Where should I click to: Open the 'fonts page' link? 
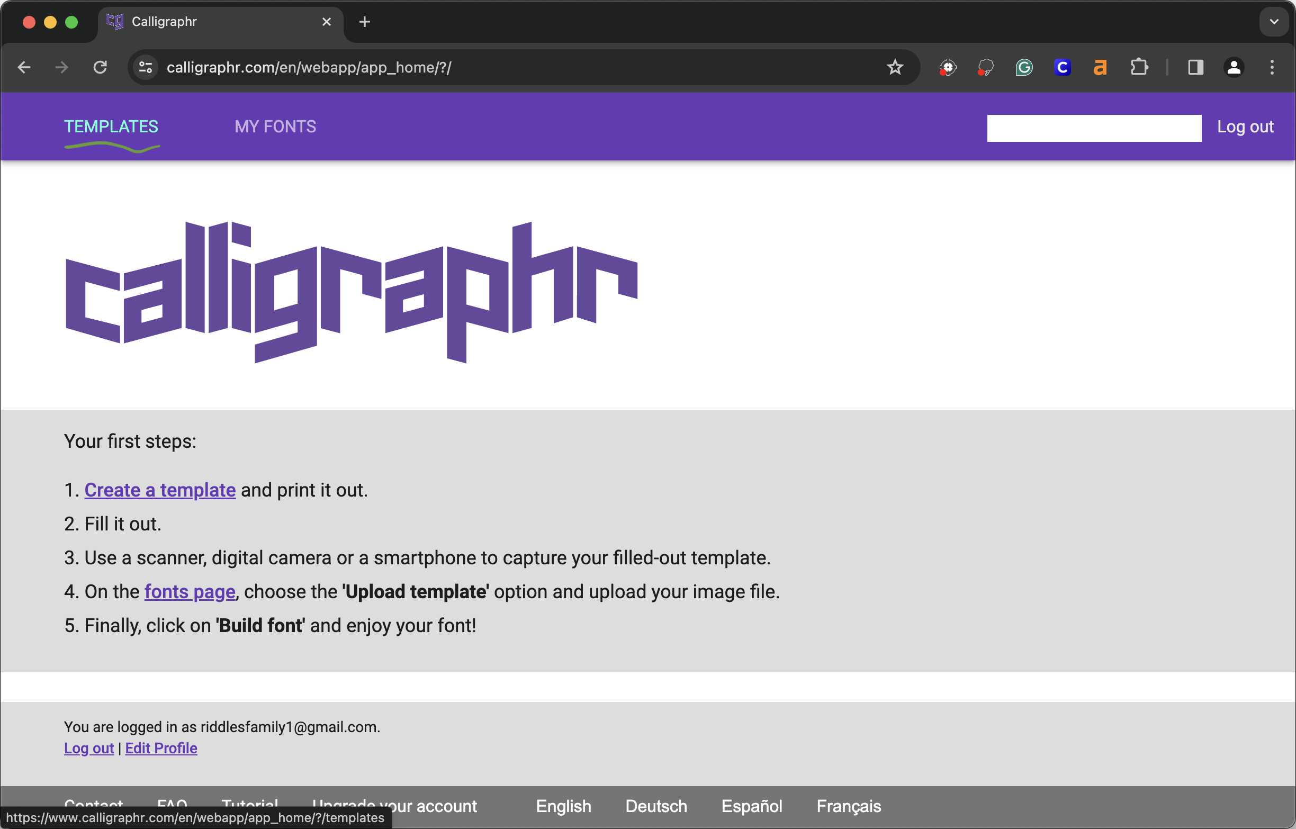coord(190,592)
